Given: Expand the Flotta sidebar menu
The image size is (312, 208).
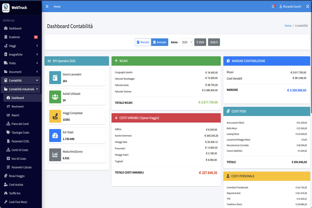Looking at the screenshot, I should coord(21,63).
